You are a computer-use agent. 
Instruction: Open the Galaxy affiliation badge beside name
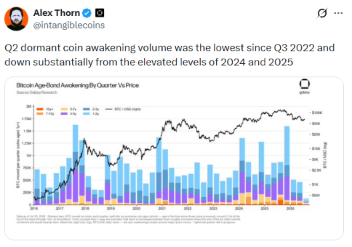100,13
